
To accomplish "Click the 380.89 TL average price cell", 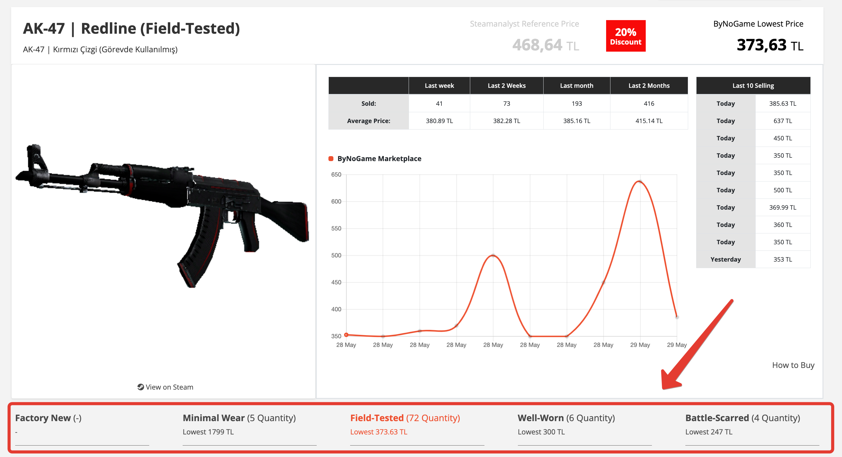I will [439, 121].
